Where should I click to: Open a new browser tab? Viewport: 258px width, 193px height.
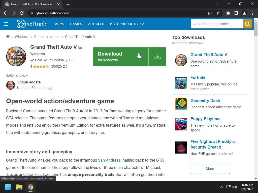click(68, 4)
